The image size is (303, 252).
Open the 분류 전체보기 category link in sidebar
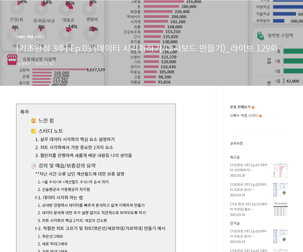coord(240,107)
